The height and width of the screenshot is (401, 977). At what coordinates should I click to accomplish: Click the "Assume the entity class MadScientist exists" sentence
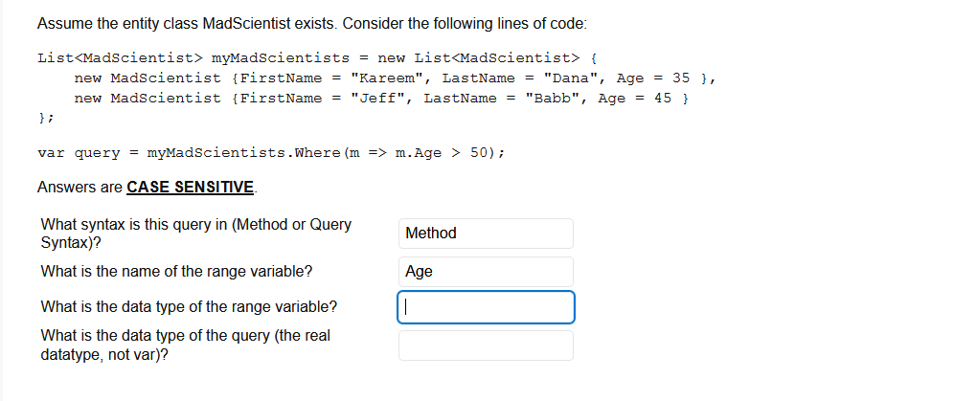tap(330, 22)
